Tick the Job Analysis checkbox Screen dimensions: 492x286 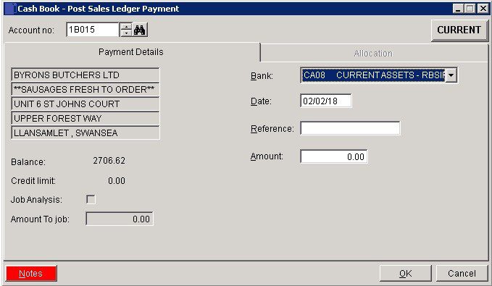pos(91,199)
